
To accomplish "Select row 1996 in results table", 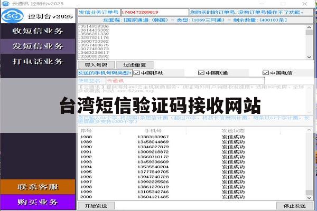I will click(192, 177).
